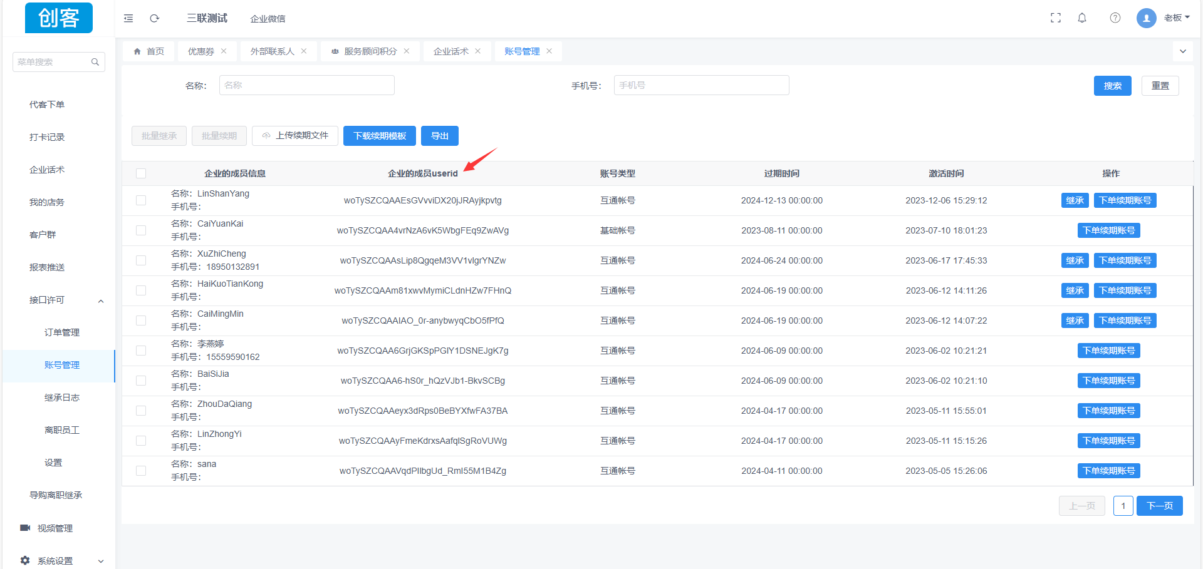Select page number 1 in pagination
The image size is (1203, 569).
pyautogui.click(x=1123, y=506)
